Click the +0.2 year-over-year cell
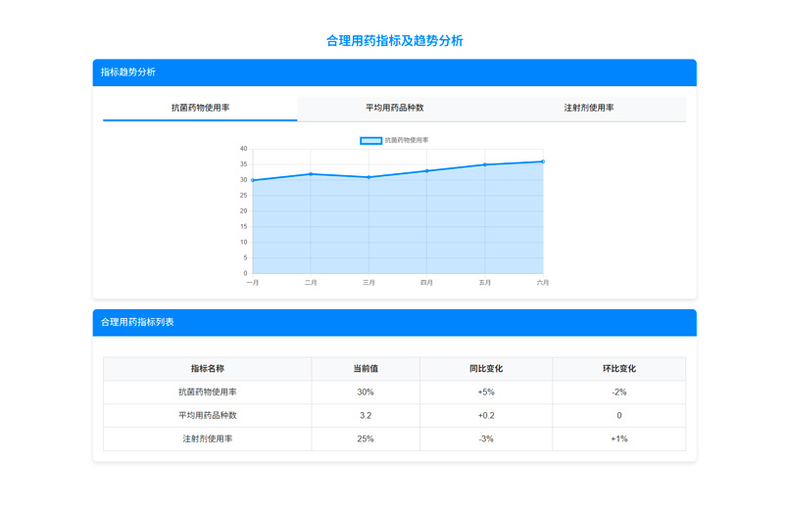The height and width of the screenshot is (505, 787). tap(486, 416)
